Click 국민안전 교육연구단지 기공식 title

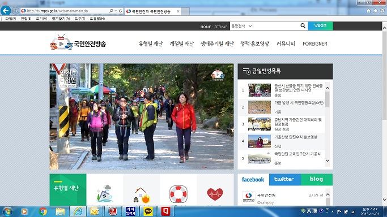pos(297,154)
